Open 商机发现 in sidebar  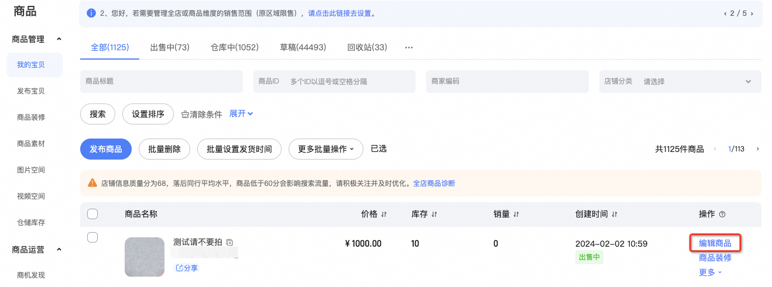[31, 275]
